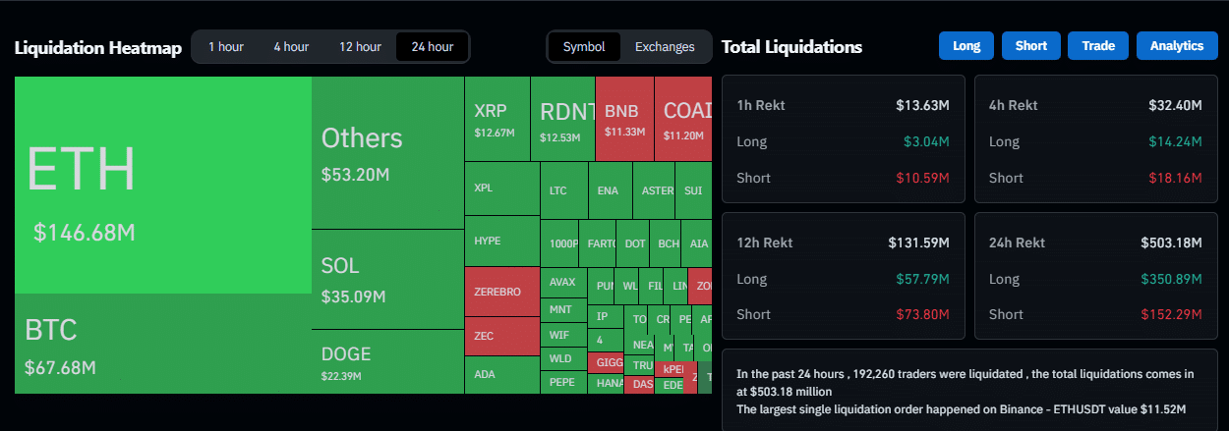Click the Short button
This screenshot has height=431, width=1229.
pos(1030,46)
